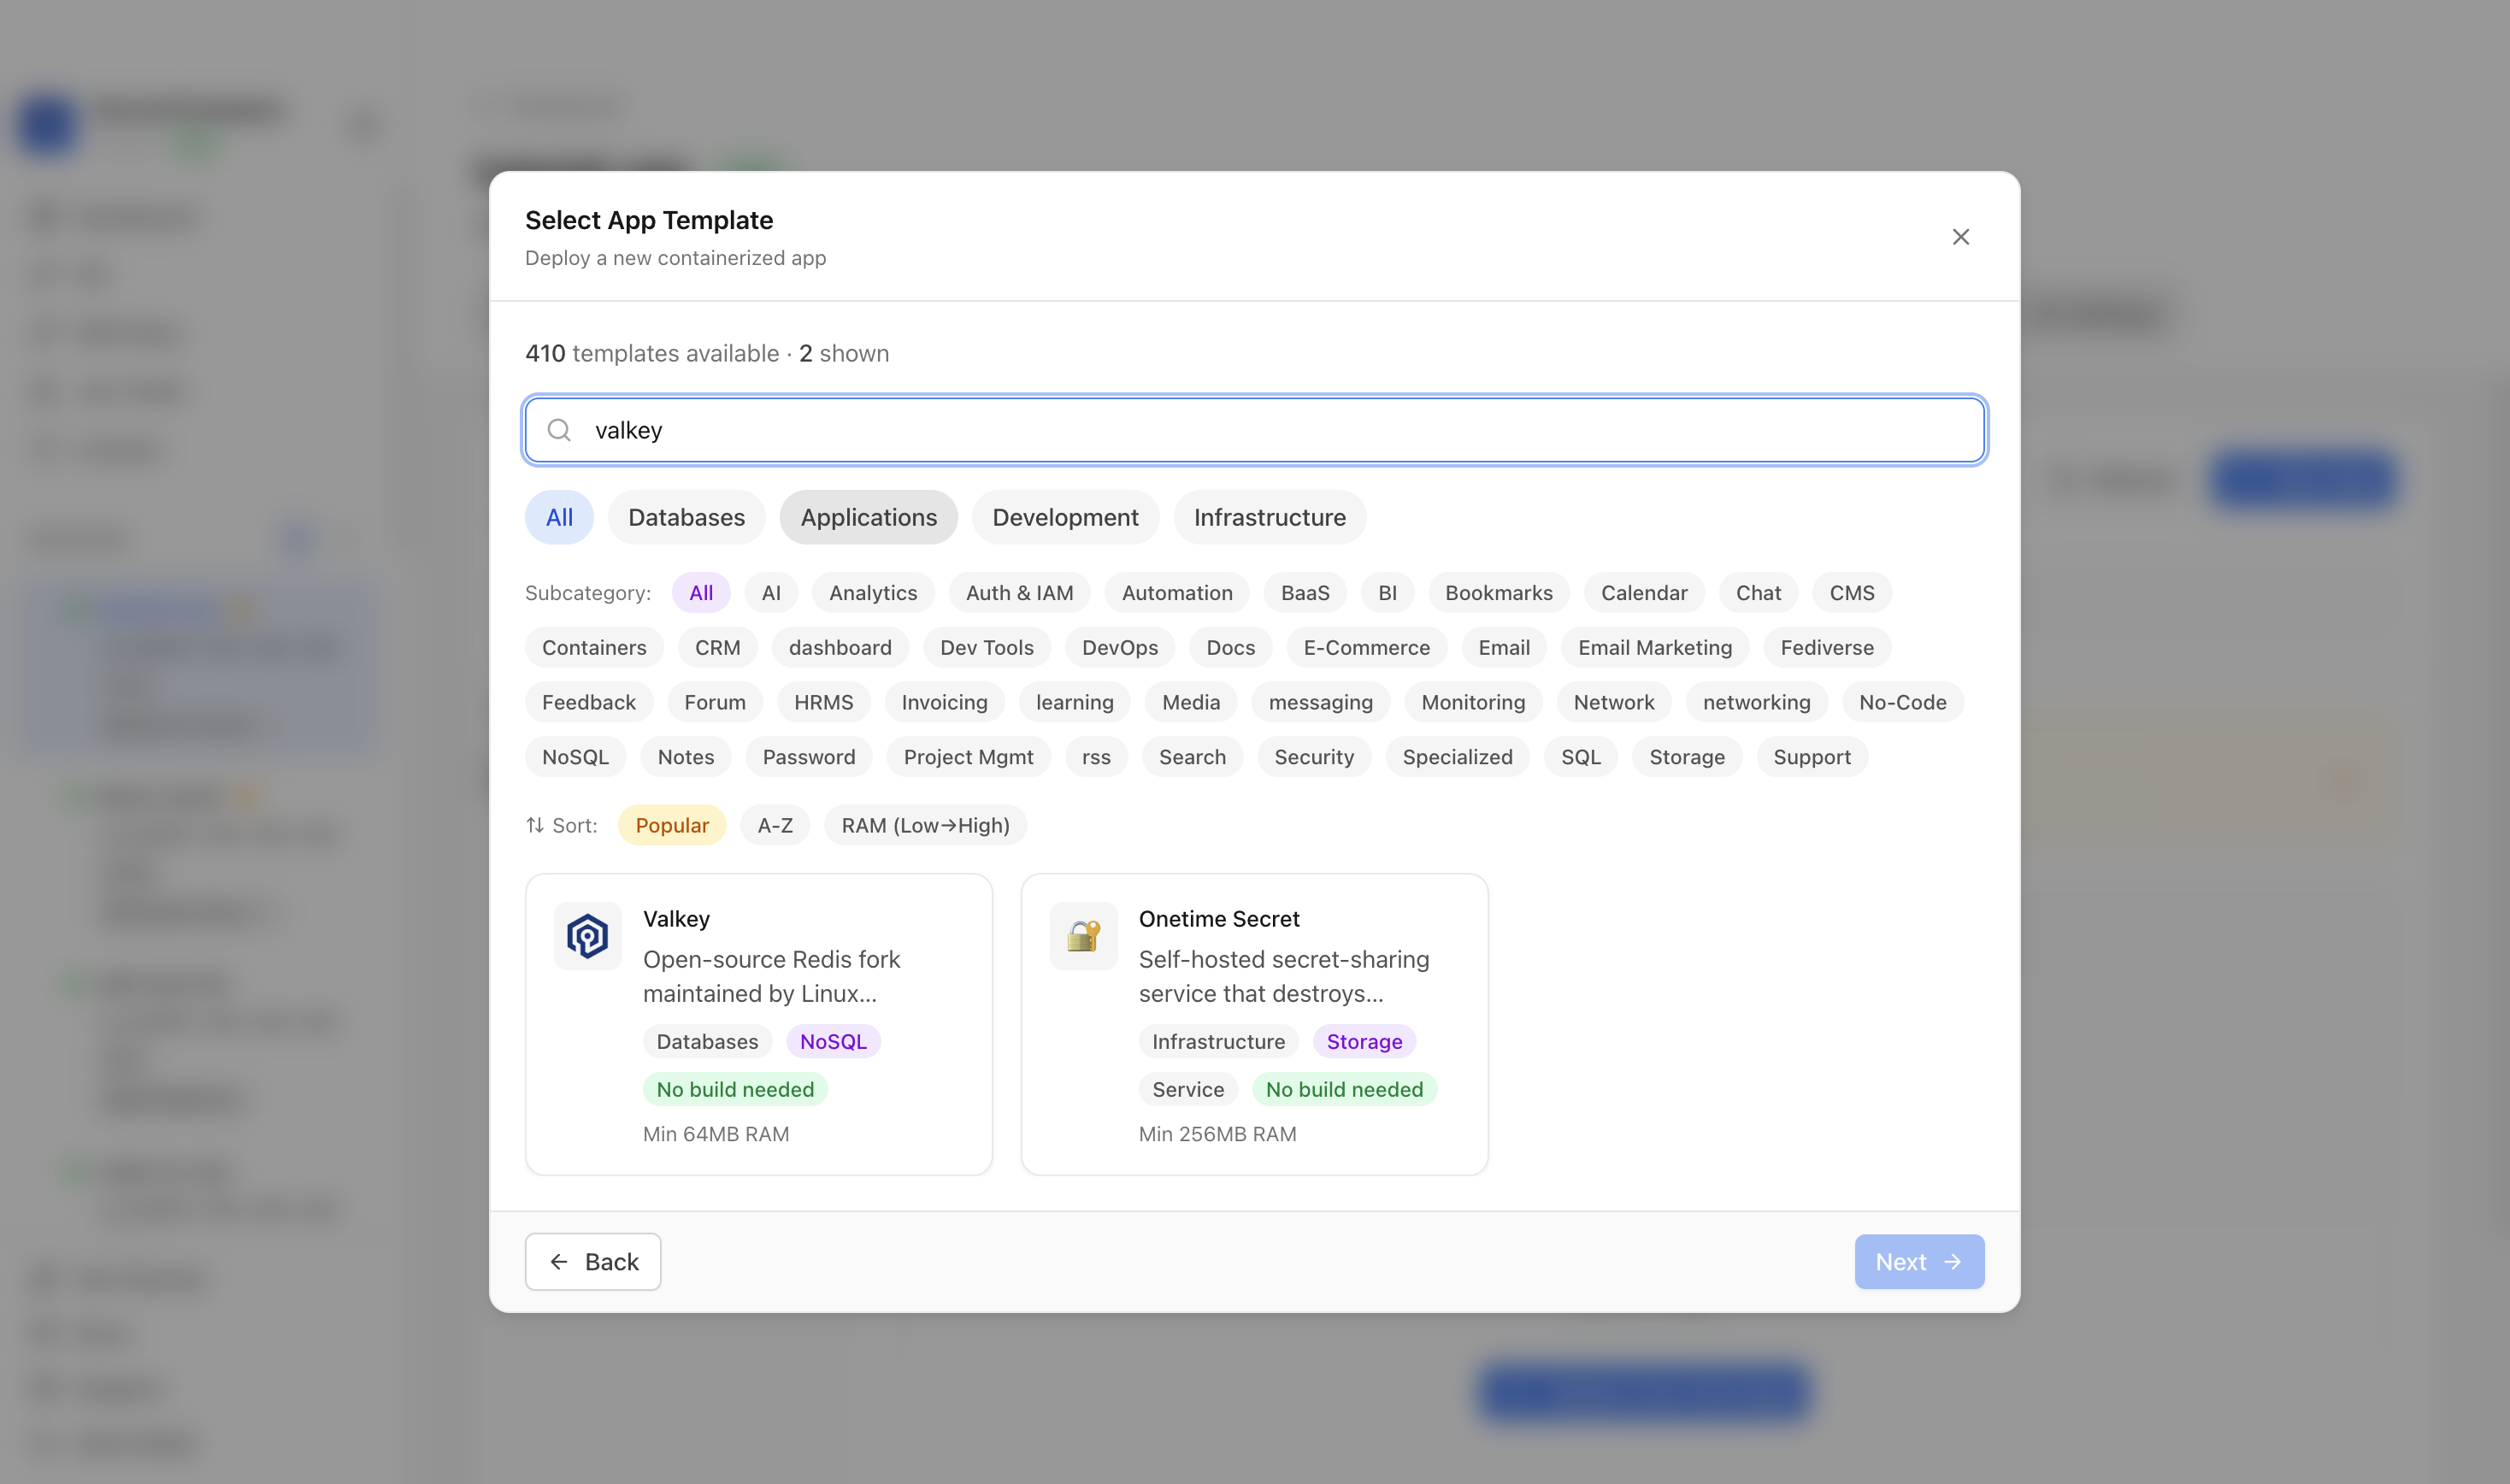Focus the valkey search field
Viewport: 2510px width, 1484px height.
pos(1255,430)
